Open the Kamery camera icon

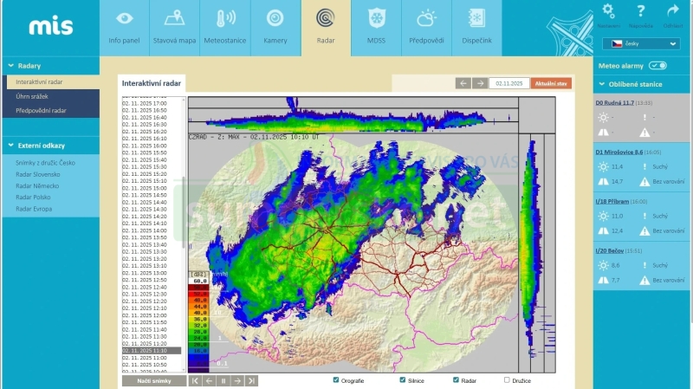pyautogui.click(x=275, y=19)
